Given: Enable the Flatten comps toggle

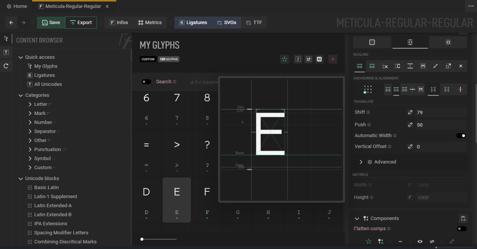Looking at the screenshot, I should pyautogui.click(x=462, y=229).
